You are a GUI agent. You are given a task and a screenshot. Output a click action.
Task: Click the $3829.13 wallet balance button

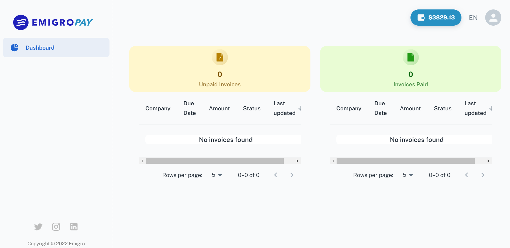[436, 18]
